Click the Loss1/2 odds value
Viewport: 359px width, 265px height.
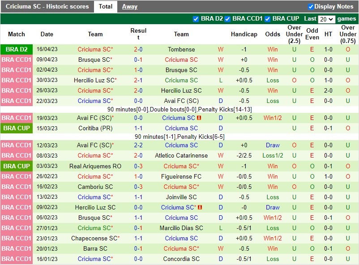pos(273,155)
